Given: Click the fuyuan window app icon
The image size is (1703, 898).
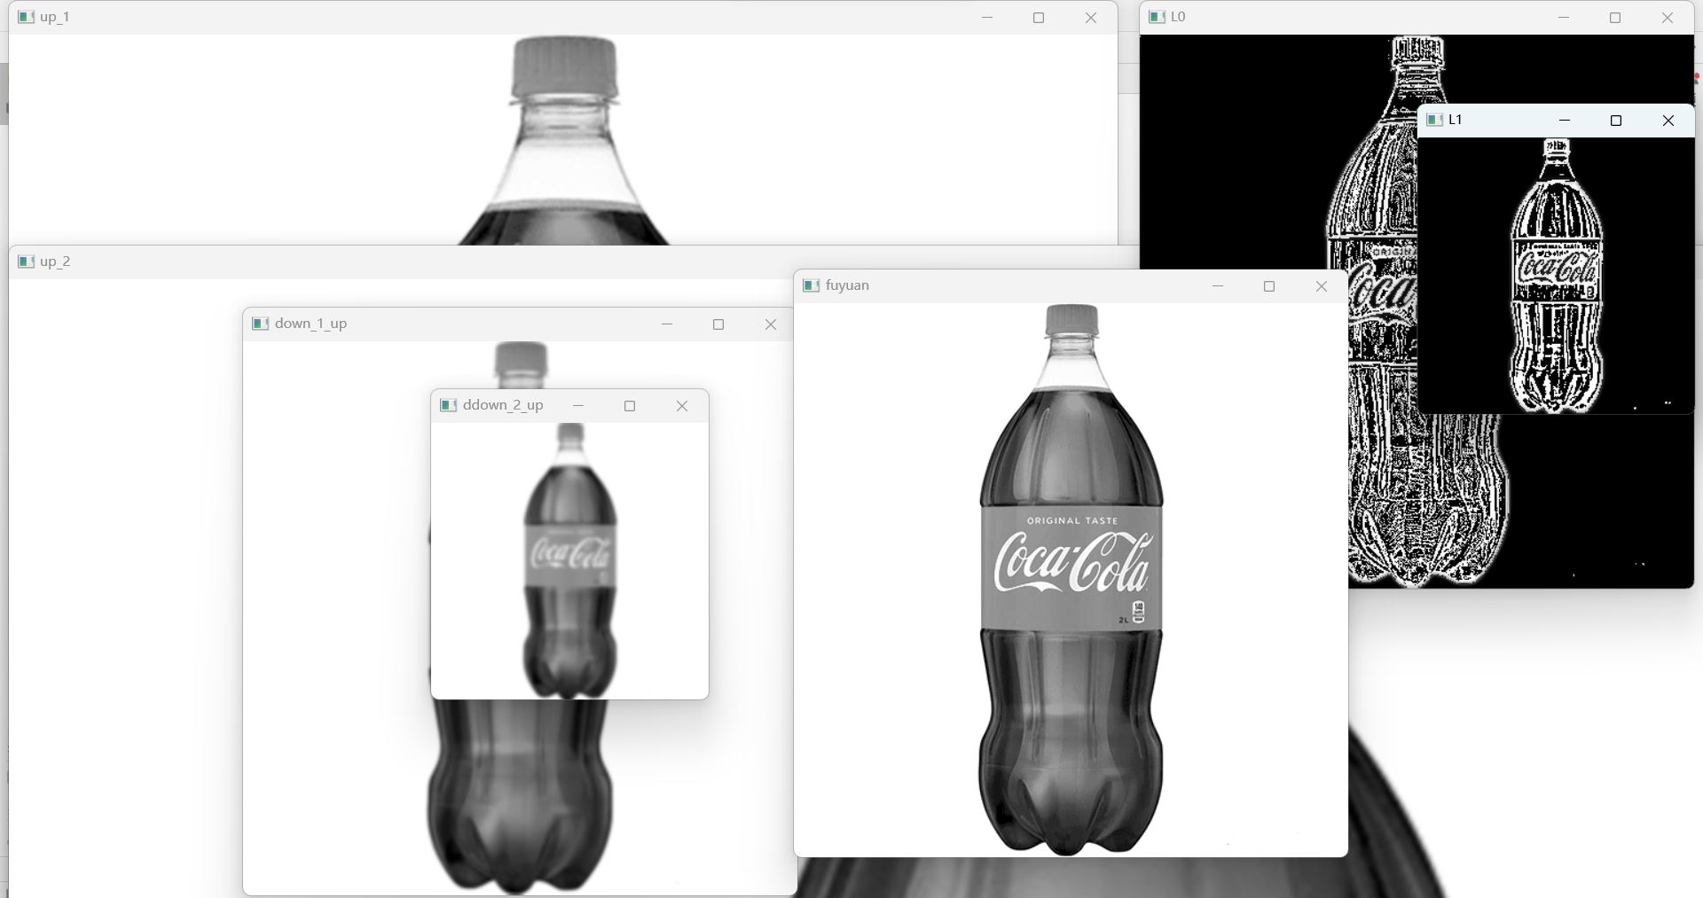Looking at the screenshot, I should click(811, 285).
